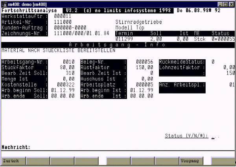
Task: Click the Zurück function key button
Action: (x=13, y=161)
